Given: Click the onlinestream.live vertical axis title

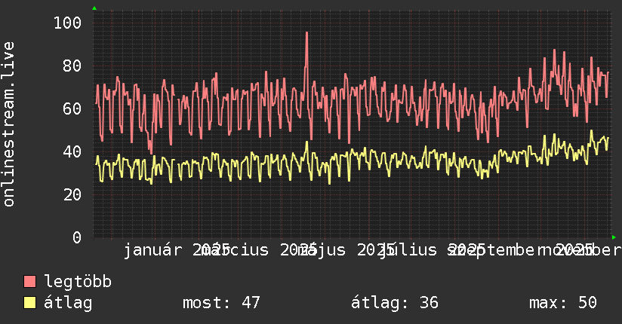Looking at the screenshot, I should pyautogui.click(x=9, y=124).
